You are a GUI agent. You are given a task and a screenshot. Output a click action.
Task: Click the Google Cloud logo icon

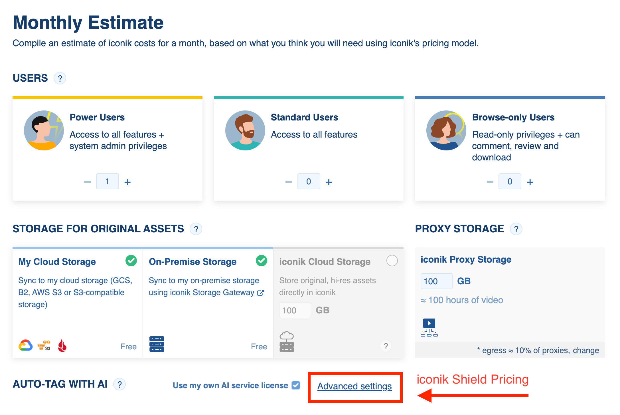tap(26, 345)
